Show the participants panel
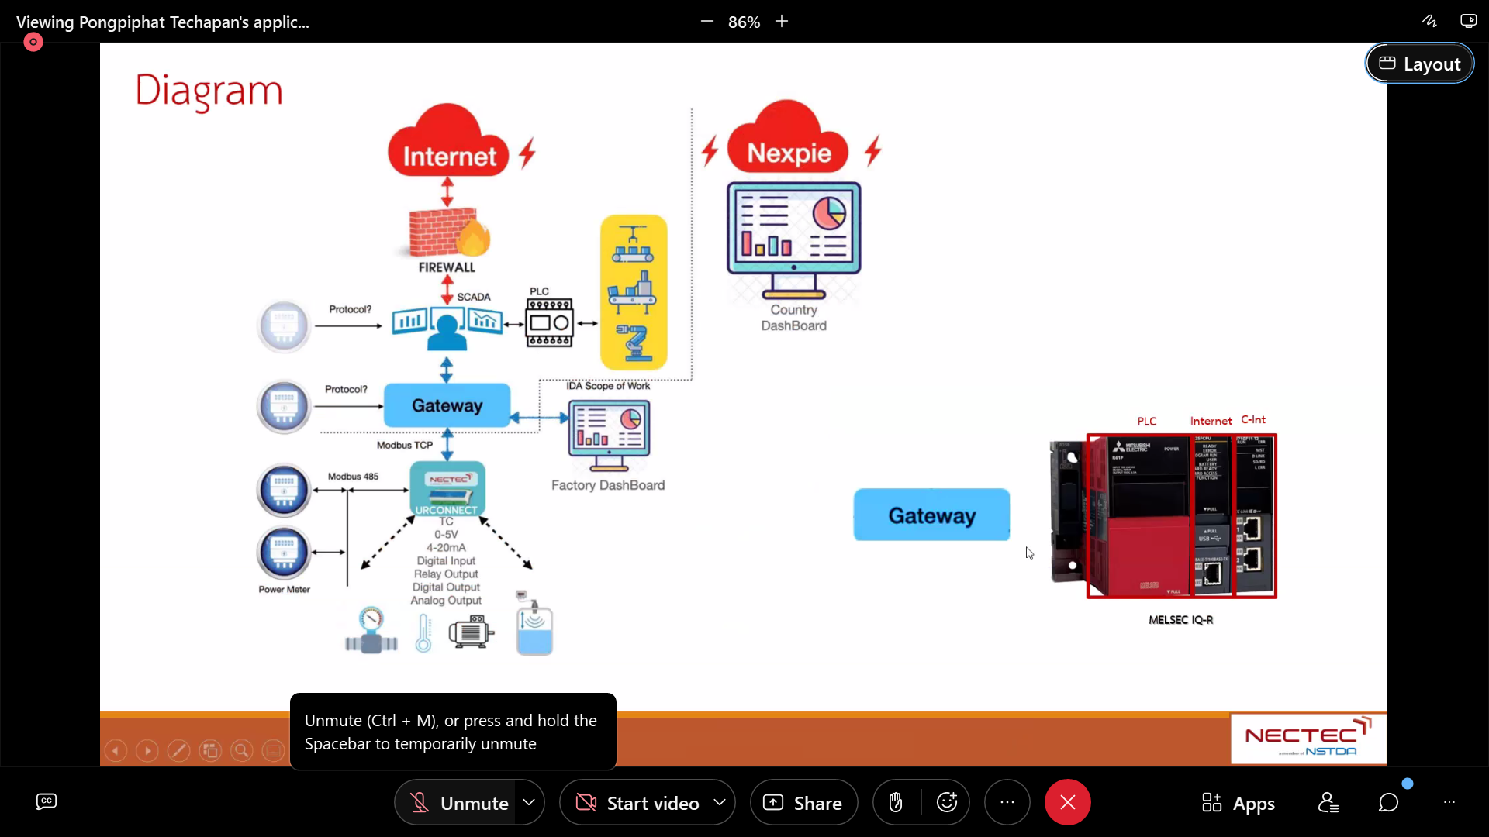1489x837 pixels. click(x=1328, y=803)
